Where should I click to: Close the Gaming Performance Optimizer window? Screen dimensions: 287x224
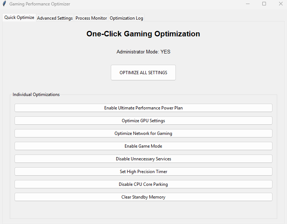click(x=280, y=4)
